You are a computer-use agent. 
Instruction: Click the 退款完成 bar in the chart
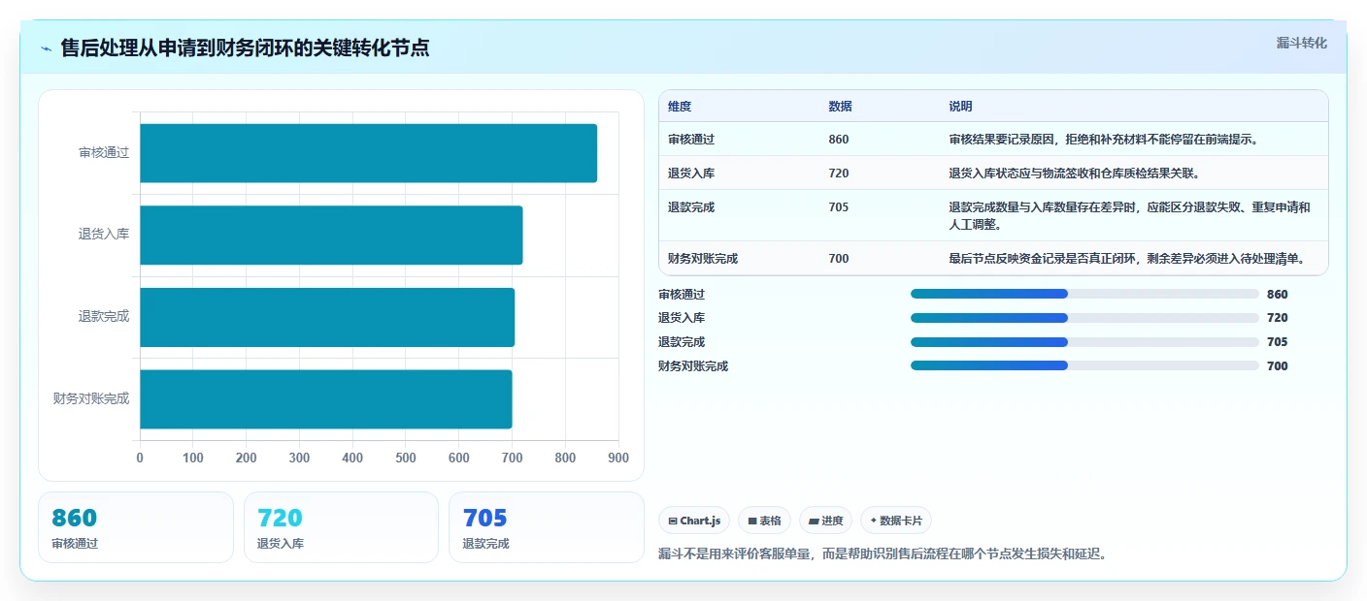328,317
